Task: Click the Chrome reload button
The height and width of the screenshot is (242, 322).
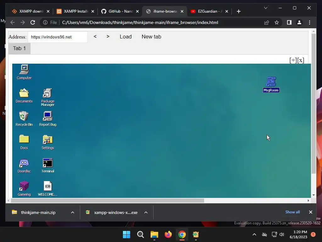Action: click(33, 22)
